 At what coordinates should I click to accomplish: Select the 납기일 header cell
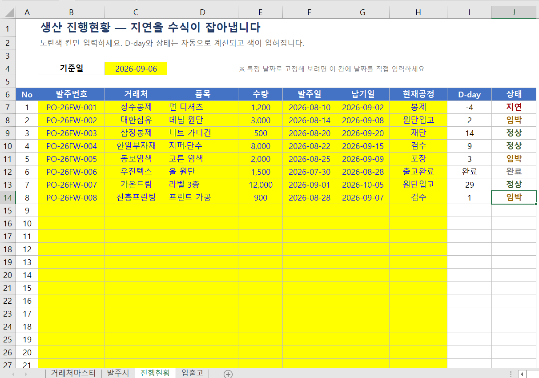click(363, 94)
